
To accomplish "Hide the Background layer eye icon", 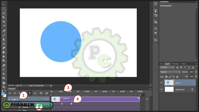I will click(x=161, y=89).
